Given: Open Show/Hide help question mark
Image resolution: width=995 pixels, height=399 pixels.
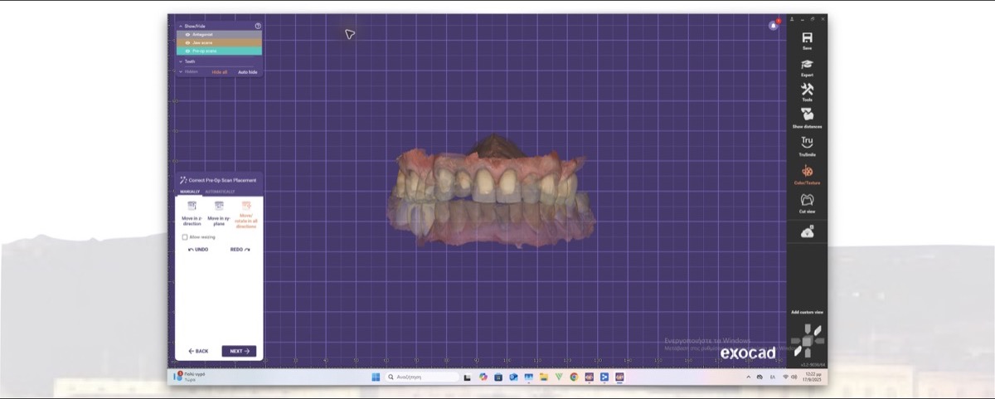Looking at the screenshot, I should tap(258, 26).
